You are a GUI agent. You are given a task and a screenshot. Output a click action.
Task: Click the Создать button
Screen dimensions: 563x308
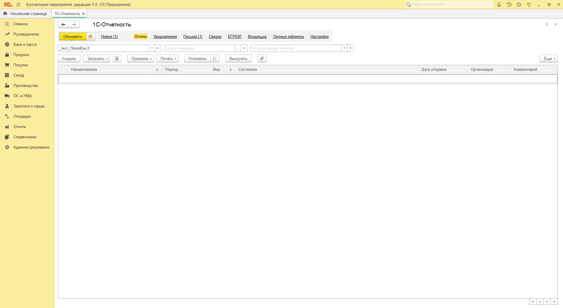69,58
